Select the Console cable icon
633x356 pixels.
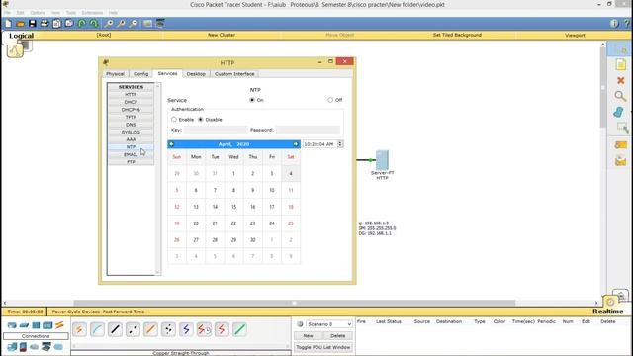[x=97, y=329]
